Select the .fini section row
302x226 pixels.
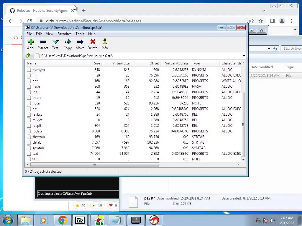point(133,75)
